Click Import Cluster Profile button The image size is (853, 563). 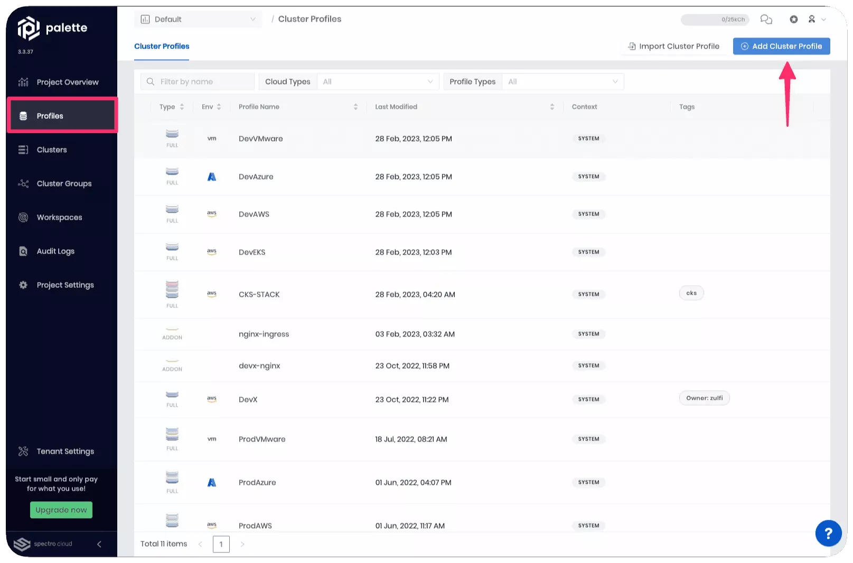click(673, 46)
